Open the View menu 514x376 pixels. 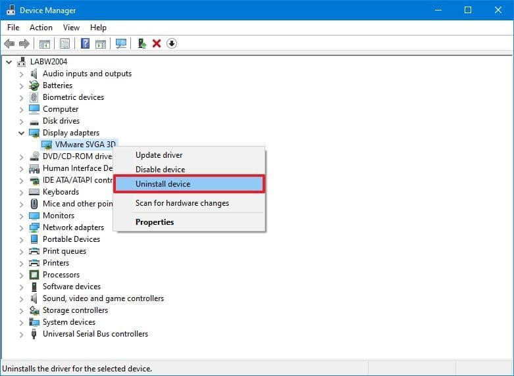(x=71, y=28)
